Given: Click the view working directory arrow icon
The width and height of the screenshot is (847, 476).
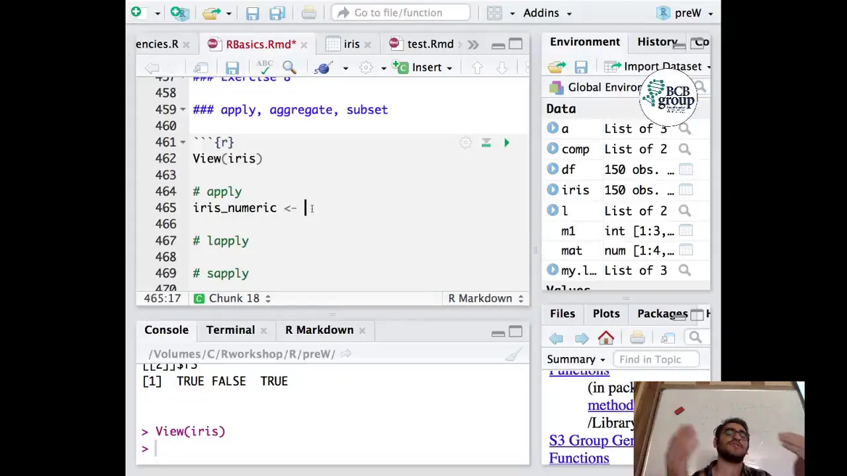Looking at the screenshot, I should (345, 354).
